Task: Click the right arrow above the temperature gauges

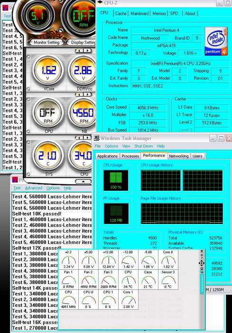Action: point(87,138)
